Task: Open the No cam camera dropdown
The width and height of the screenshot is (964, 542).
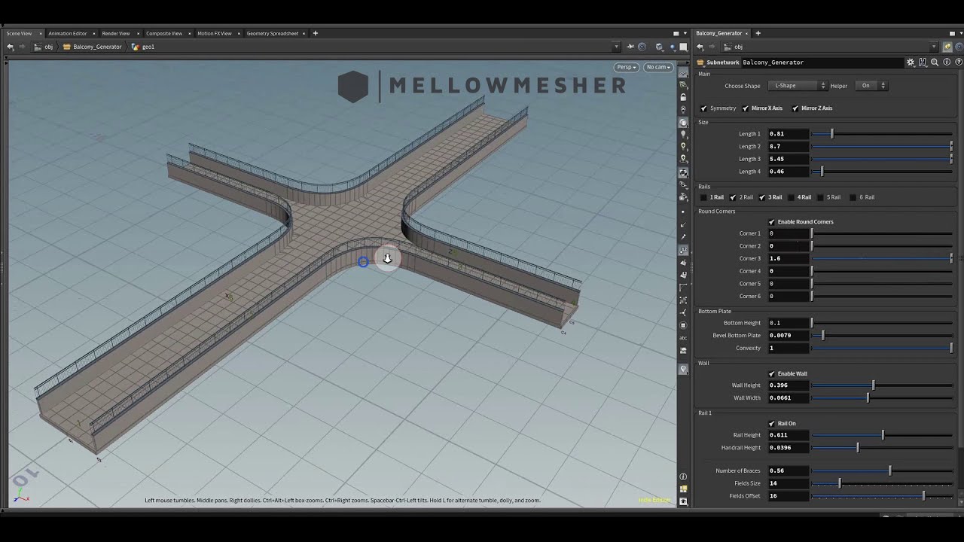Action: (658, 67)
